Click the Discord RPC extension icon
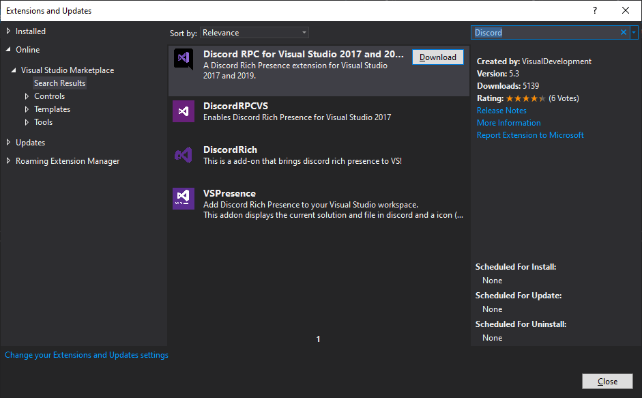Image resolution: width=642 pixels, height=398 pixels. pos(184,59)
